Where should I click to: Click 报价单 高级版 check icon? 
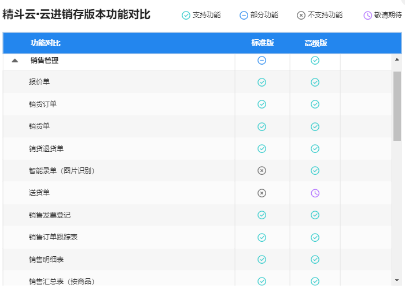point(315,82)
